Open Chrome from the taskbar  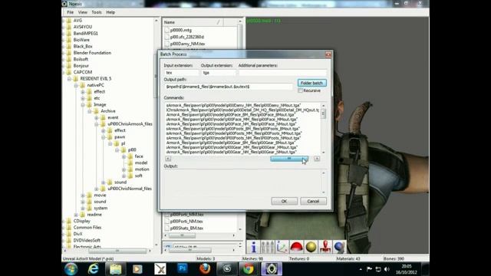(x=249, y=269)
